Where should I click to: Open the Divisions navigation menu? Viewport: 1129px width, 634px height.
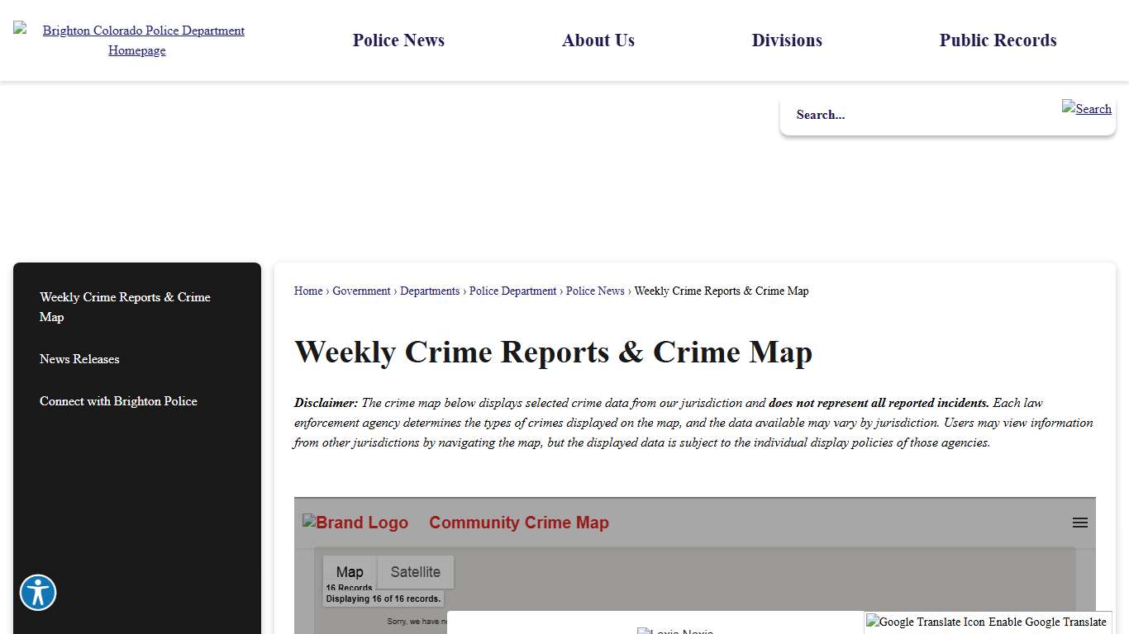click(x=786, y=40)
